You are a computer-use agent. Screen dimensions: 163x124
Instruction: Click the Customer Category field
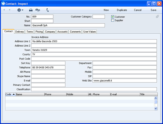point(99,17)
